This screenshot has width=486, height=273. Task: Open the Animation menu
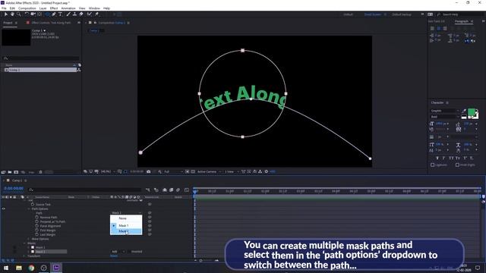pos(68,8)
